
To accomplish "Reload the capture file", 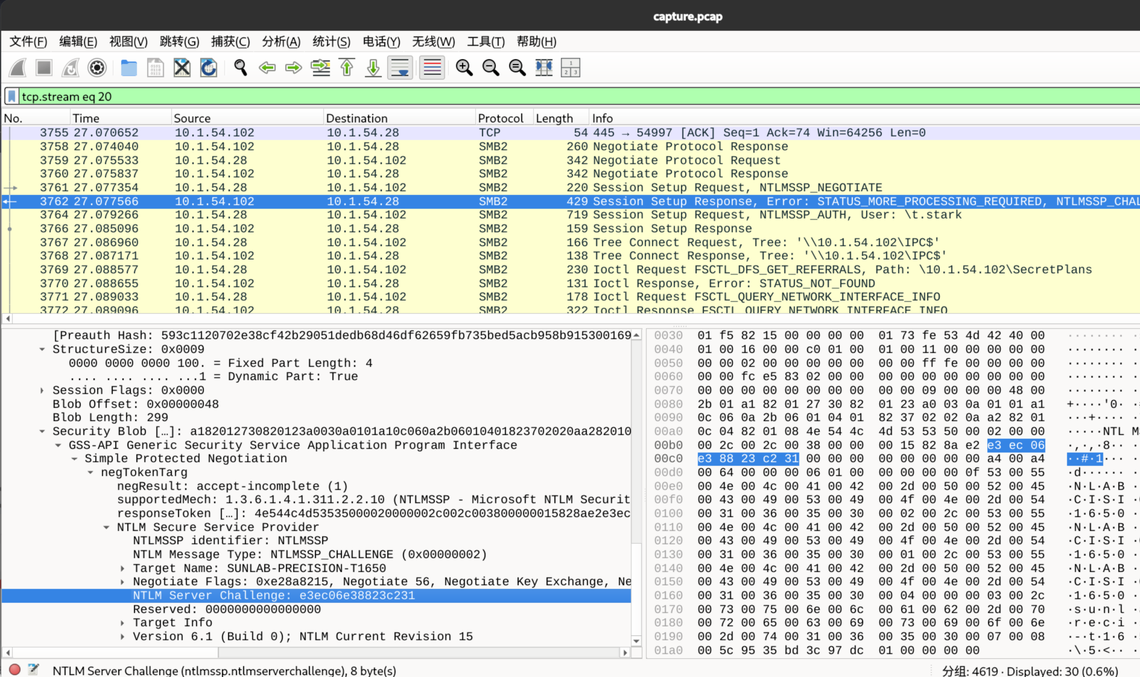I will point(208,68).
